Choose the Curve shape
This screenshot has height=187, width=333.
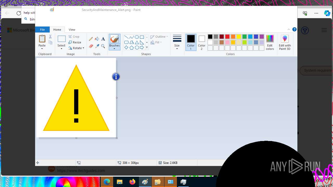(x=131, y=37)
